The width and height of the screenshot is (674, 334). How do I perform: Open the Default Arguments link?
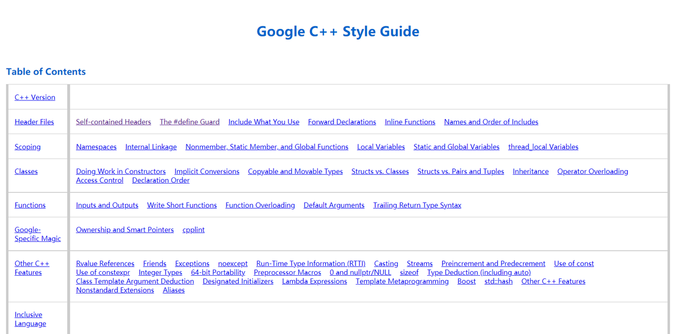click(x=334, y=205)
